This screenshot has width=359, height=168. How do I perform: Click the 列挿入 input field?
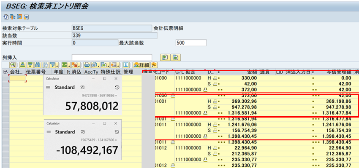tap(112, 58)
